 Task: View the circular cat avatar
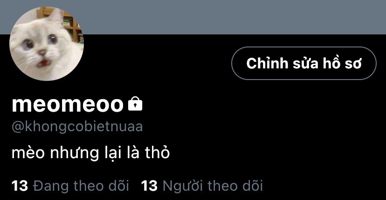pyautogui.click(x=47, y=44)
